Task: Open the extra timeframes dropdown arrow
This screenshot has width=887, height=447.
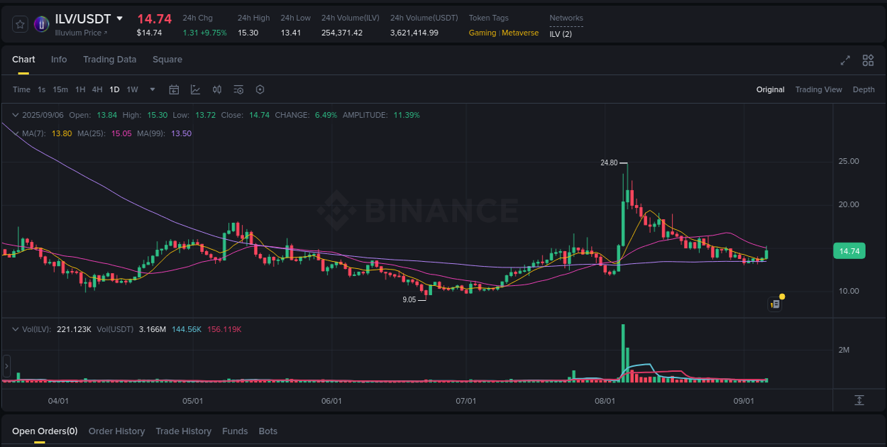Action: [152, 89]
